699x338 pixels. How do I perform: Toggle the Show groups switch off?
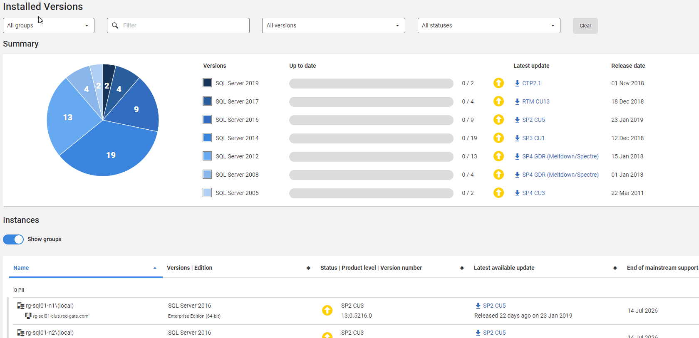tap(13, 239)
